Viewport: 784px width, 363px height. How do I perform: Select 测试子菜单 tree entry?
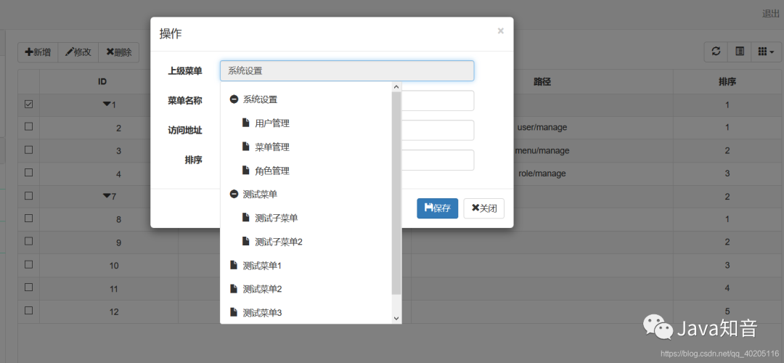pyautogui.click(x=277, y=218)
